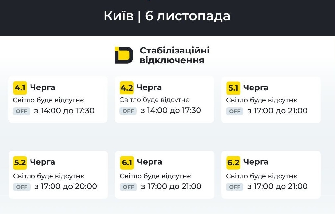335x214 pixels.
Task: Select the yellow 5.2 queue badge
Action: pos(20,163)
